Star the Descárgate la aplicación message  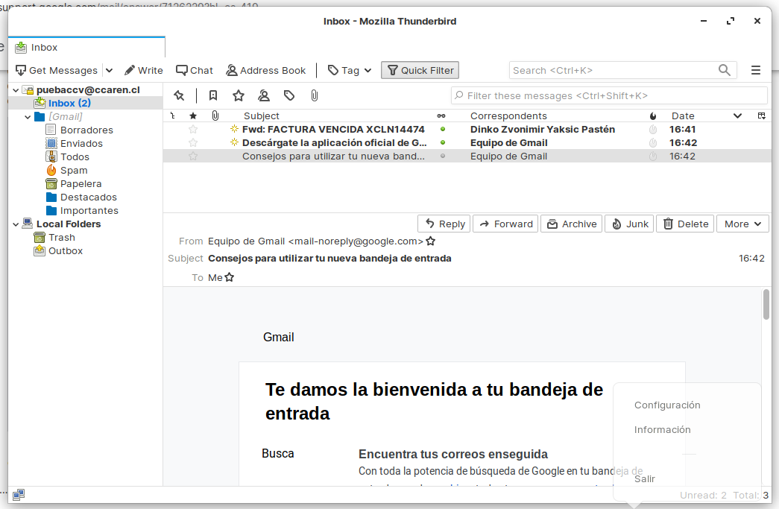pos(193,143)
